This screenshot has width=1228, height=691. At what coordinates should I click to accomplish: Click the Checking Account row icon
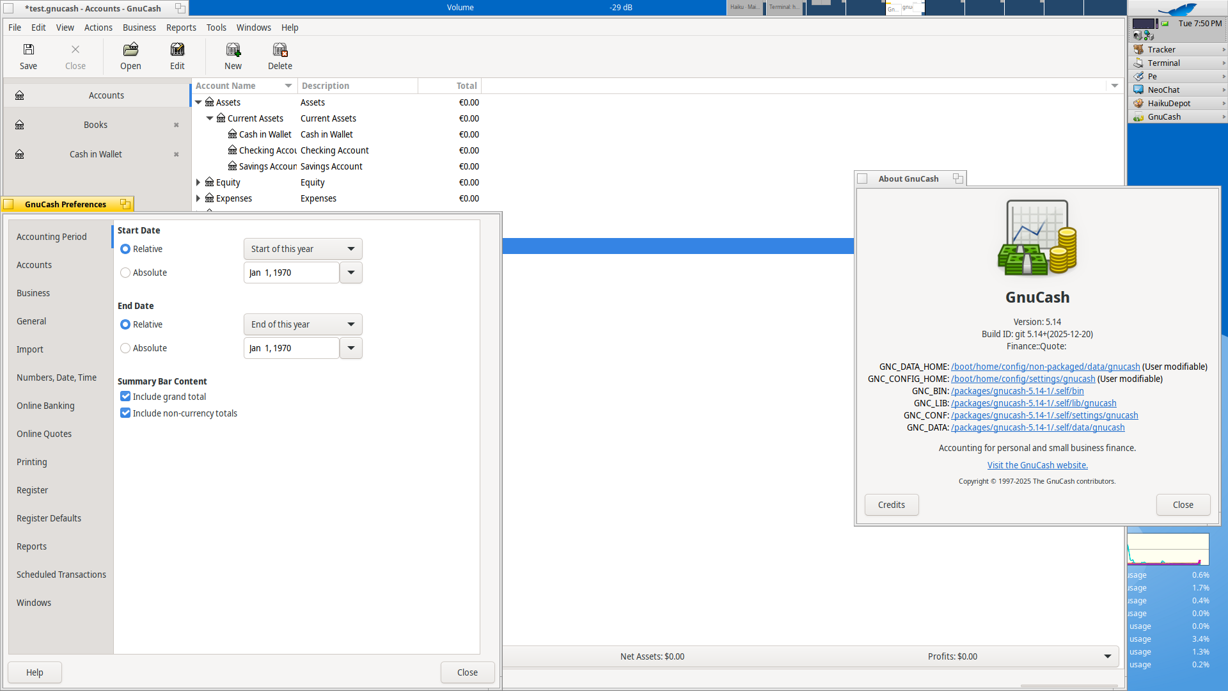[x=232, y=150]
